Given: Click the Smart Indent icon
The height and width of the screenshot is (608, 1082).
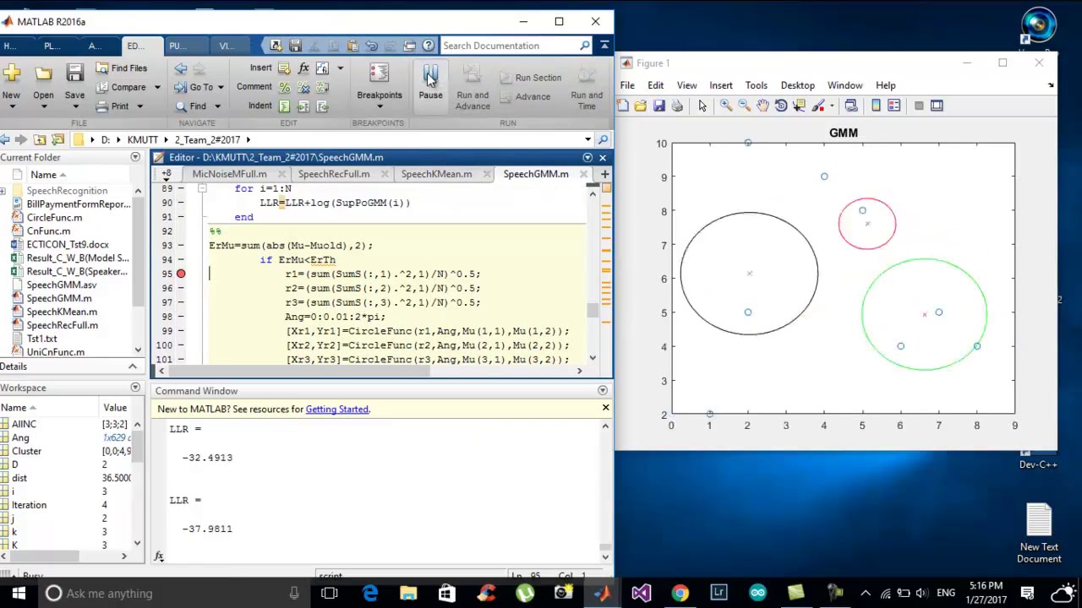Looking at the screenshot, I should click(x=284, y=106).
